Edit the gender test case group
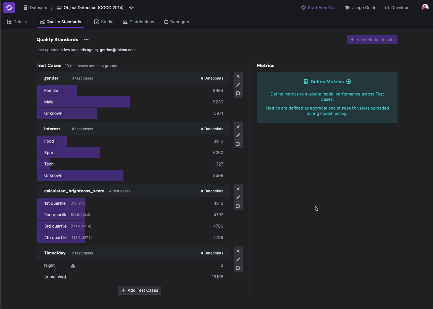 click(238, 85)
